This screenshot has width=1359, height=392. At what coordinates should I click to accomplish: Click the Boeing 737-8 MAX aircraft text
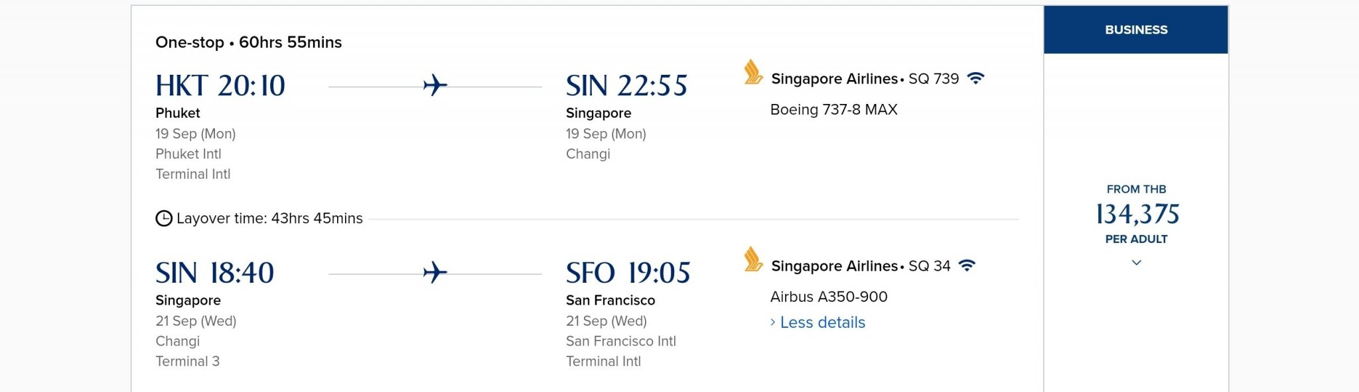click(833, 110)
